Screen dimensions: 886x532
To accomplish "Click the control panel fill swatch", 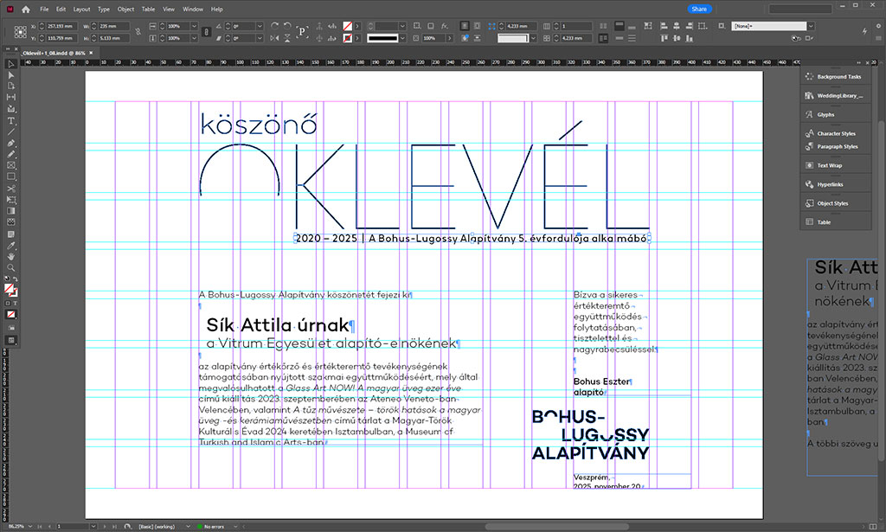I will pos(348,26).
